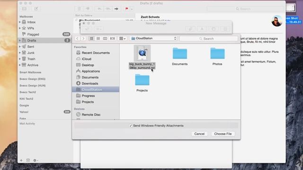Switch to column view

105,39
